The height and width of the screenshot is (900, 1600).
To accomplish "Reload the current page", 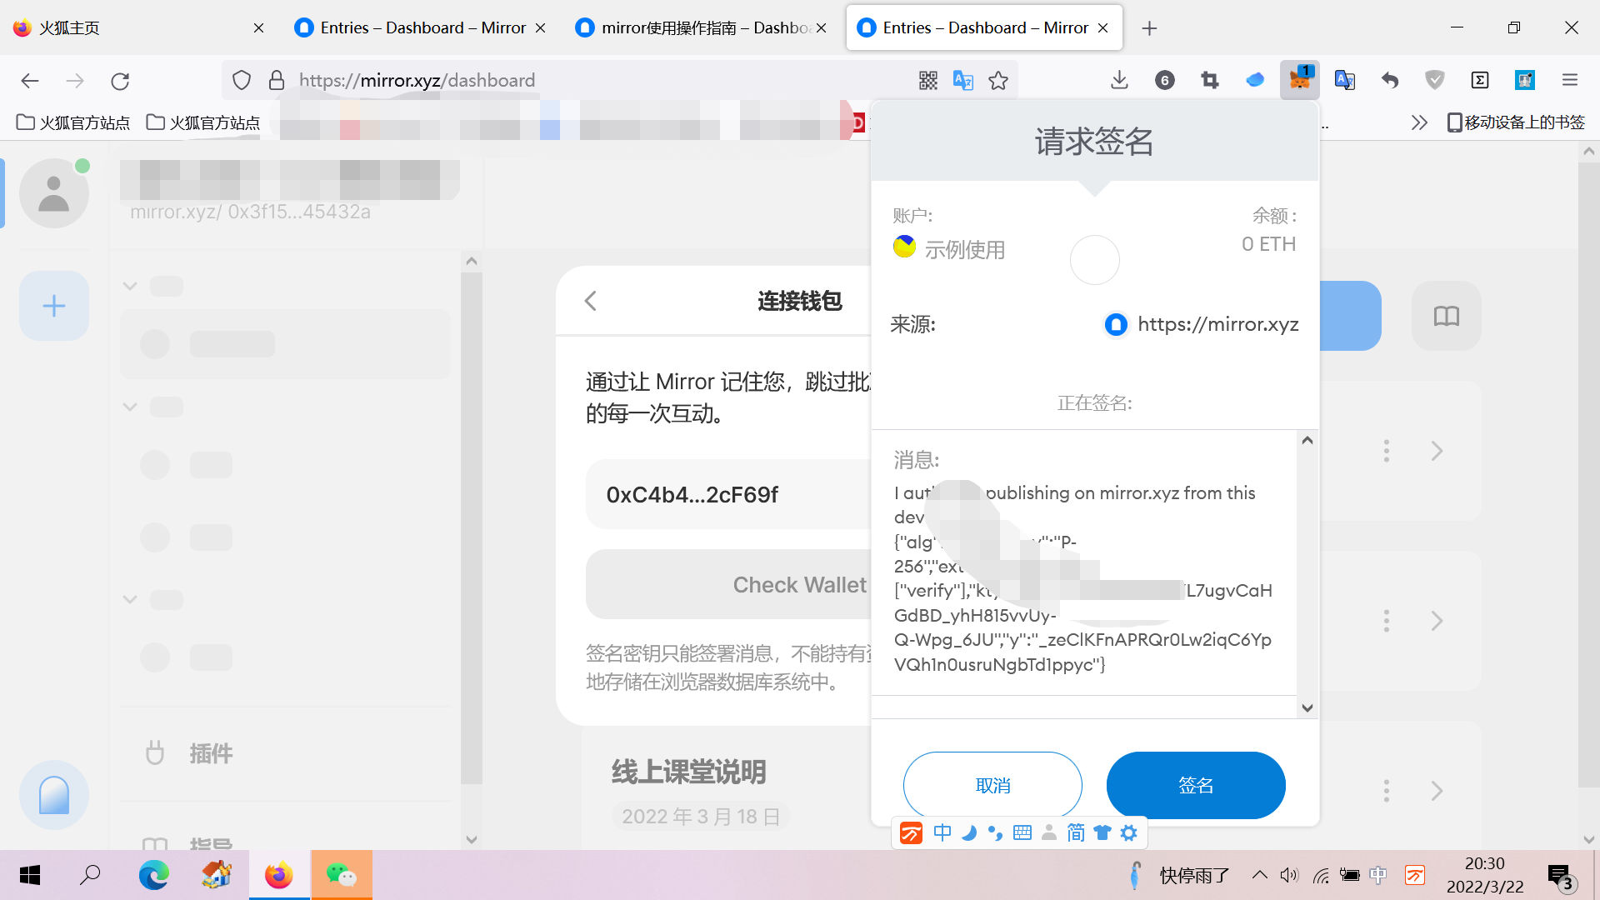I will point(120,81).
